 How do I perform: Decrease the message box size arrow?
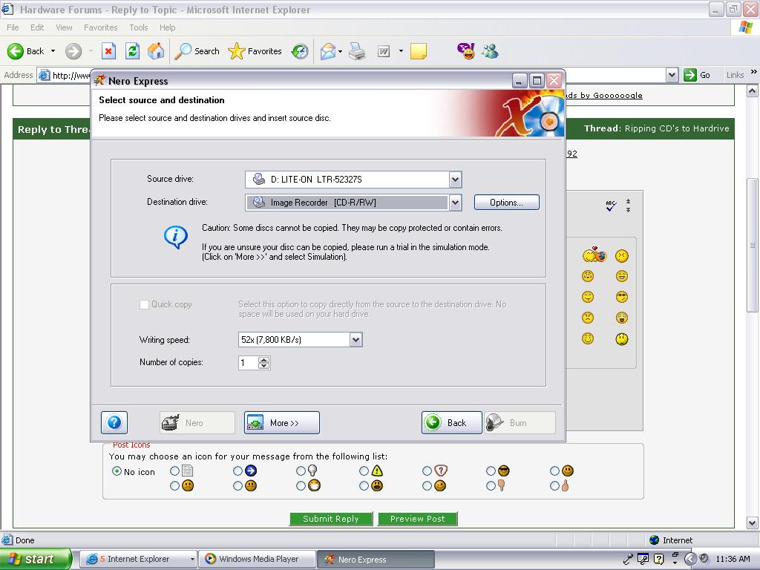point(628,201)
